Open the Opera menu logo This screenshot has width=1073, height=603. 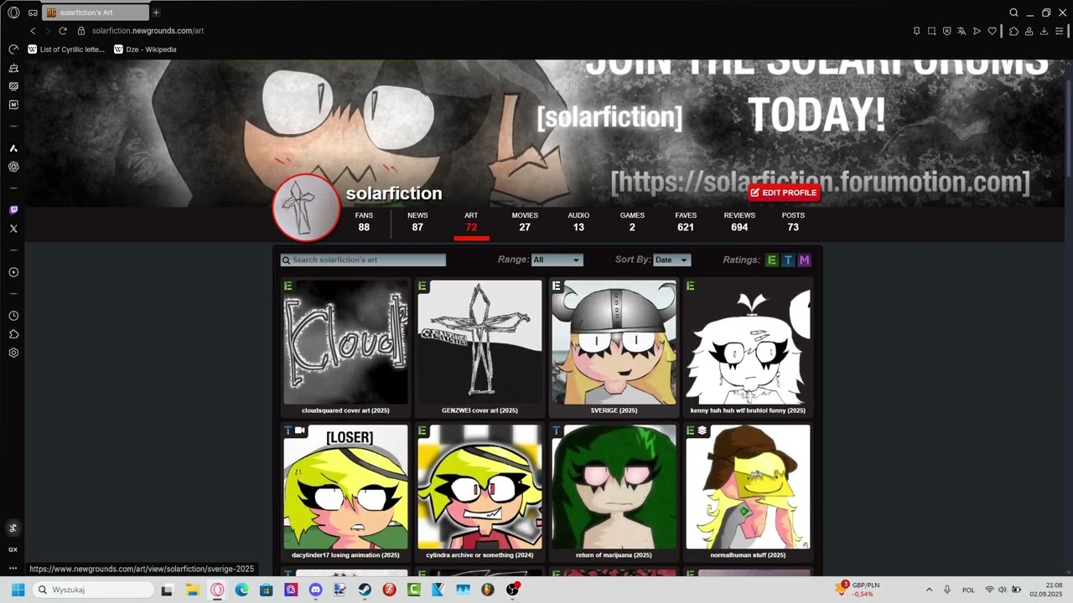pyautogui.click(x=13, y=13)
